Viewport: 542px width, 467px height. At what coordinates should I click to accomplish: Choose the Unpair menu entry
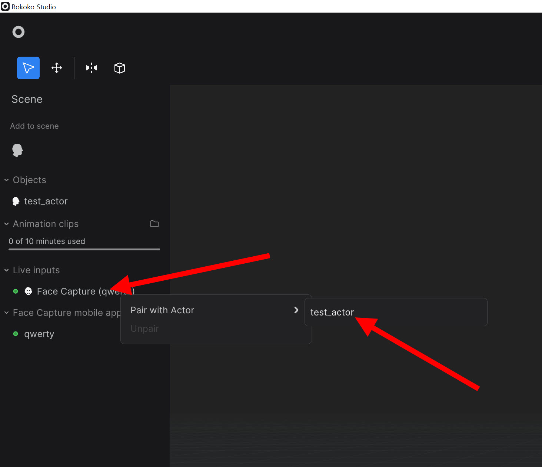[216, 328]
